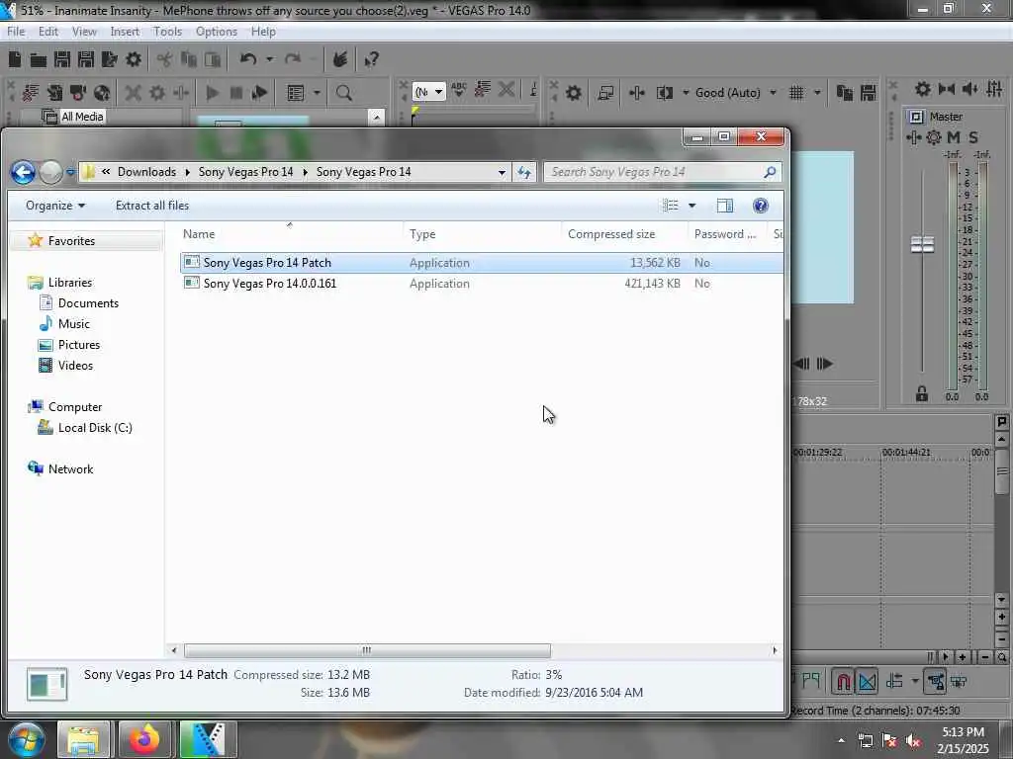Click the muted volume icon in system tray
Viewport: 1013px width, 759px height.
coord(913,741)
